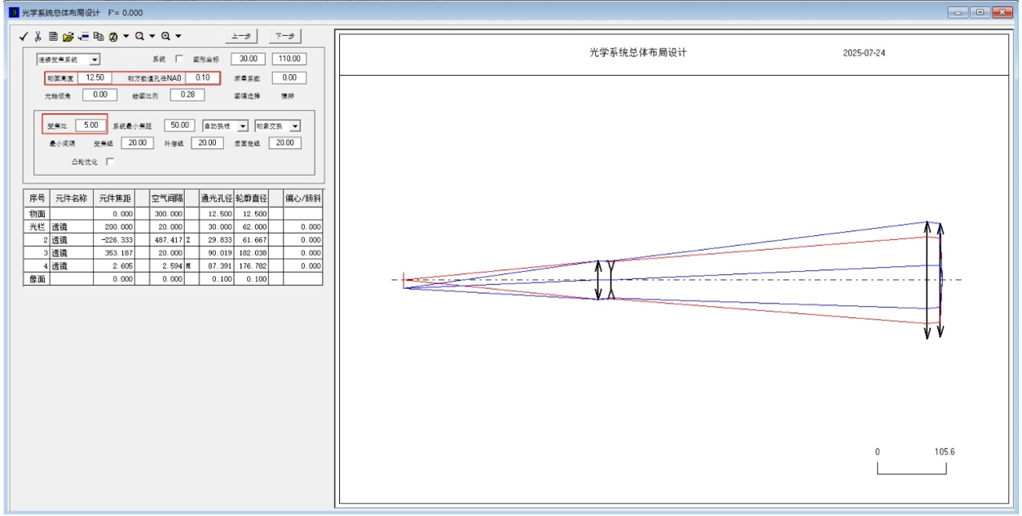The height and width of the screenshot is (516, 1022).
Task: Click the copy pages icon
Action: coord(98,37)
